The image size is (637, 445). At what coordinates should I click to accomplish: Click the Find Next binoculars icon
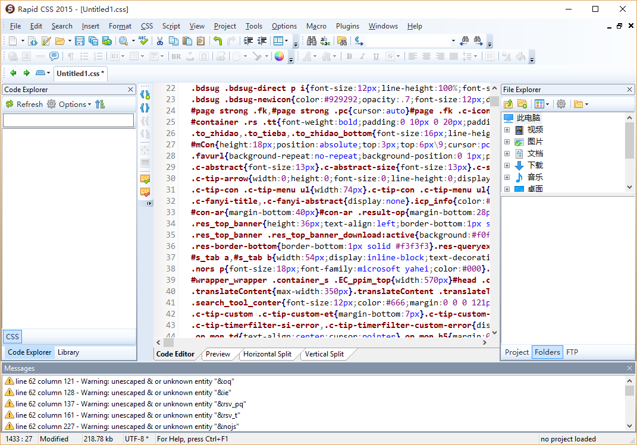point(478,40)
